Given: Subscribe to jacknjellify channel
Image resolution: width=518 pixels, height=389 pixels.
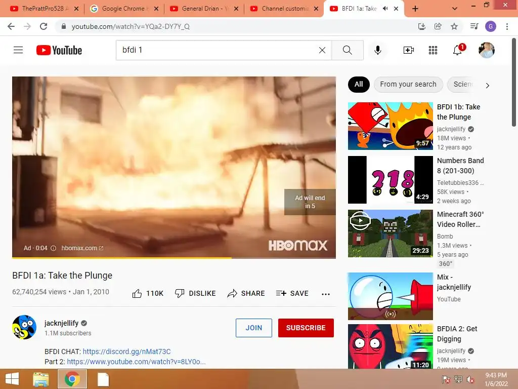Looking at the screenshot, I should 306,328.
